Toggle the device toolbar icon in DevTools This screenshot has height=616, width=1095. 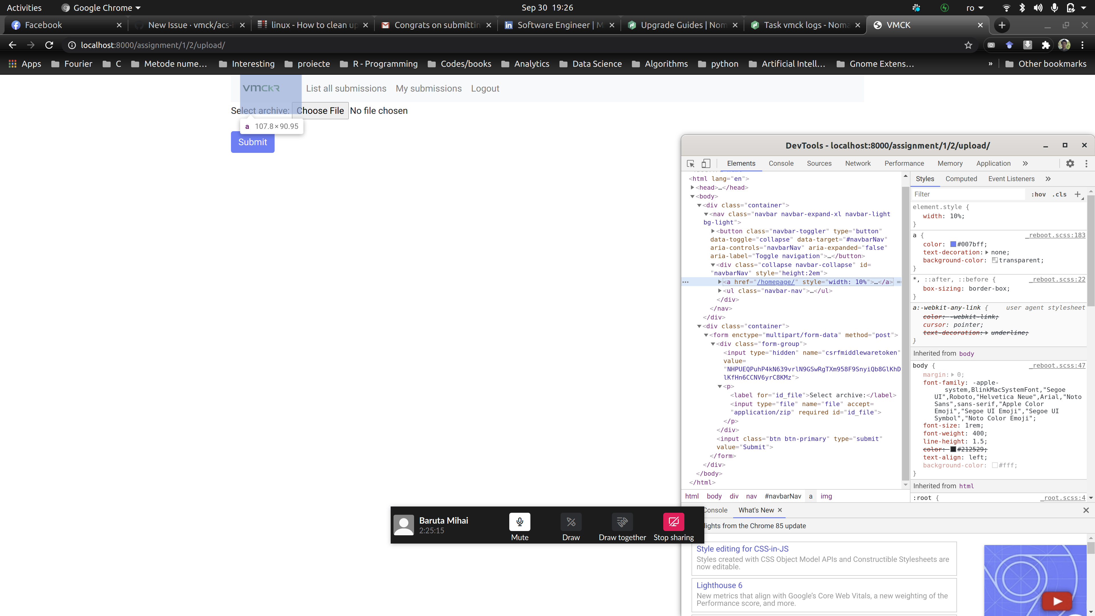pyautogui.click(x=706, y=164)
